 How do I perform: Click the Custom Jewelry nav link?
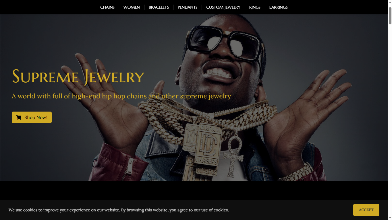click(223, 7)
